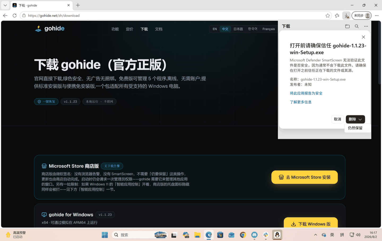Switch site language to Français

click(269, 29)
